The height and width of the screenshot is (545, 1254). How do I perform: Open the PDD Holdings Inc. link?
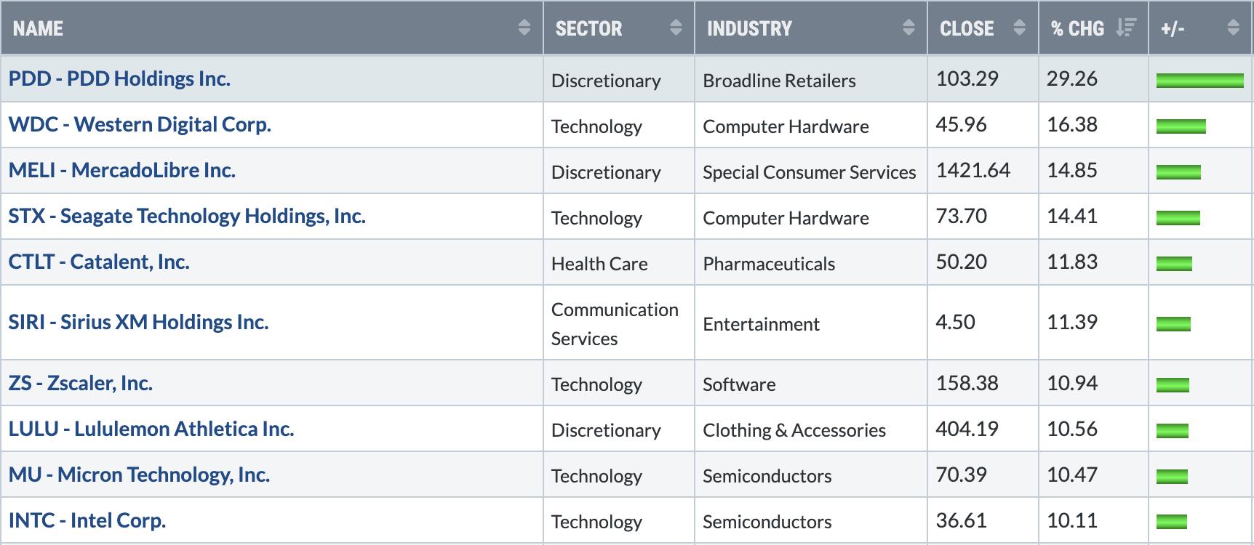[119, 78]
